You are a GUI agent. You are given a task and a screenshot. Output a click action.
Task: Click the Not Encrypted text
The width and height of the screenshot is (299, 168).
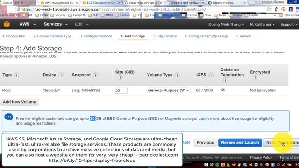point(263,90)
